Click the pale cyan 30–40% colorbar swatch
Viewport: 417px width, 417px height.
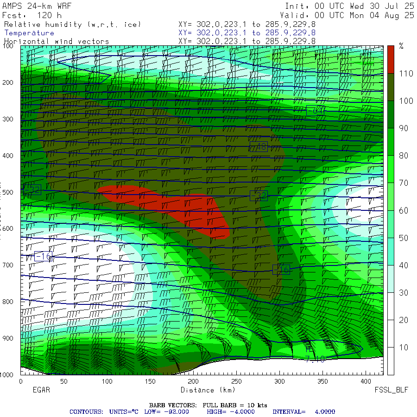(391, 279)
